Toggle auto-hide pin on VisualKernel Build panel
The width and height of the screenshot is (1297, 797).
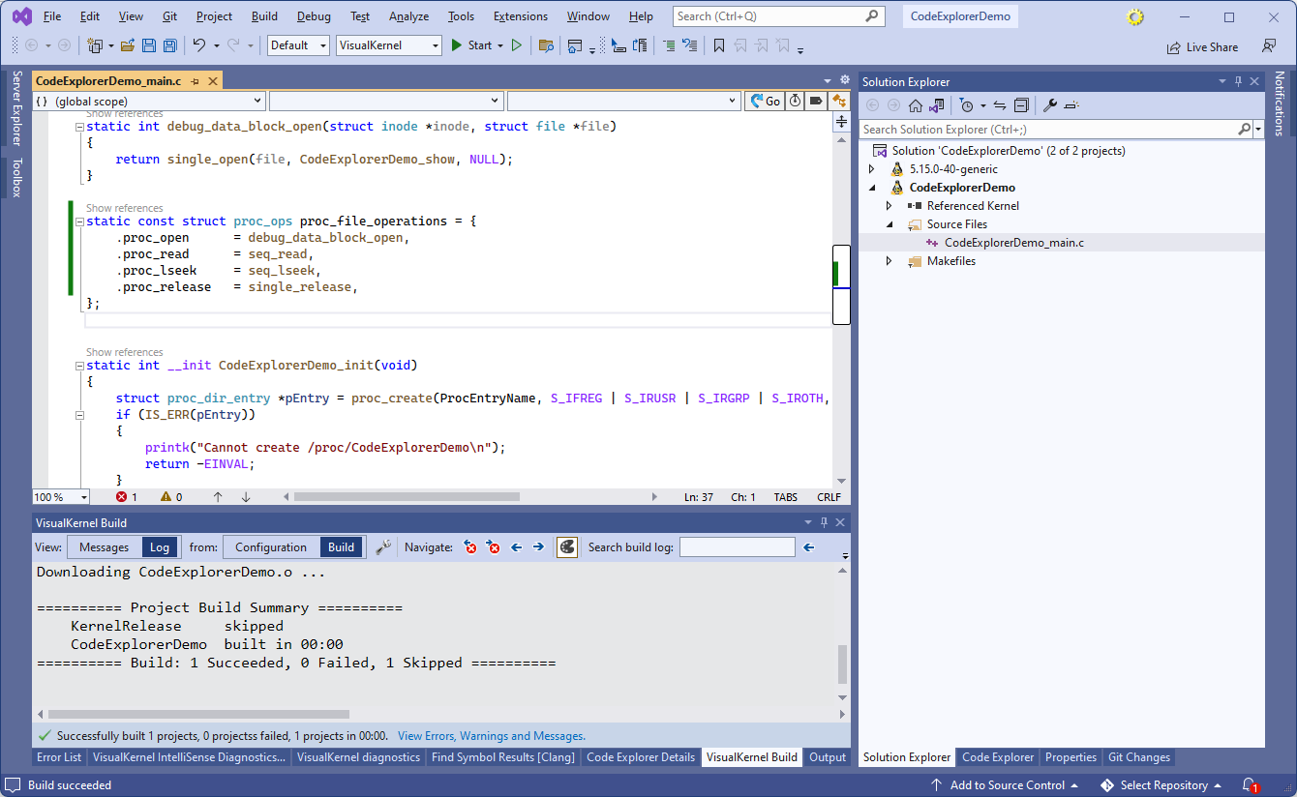coord(823,522)
